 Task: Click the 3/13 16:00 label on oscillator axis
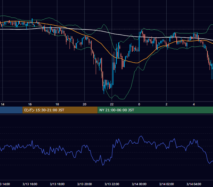(x=30, y=184)
